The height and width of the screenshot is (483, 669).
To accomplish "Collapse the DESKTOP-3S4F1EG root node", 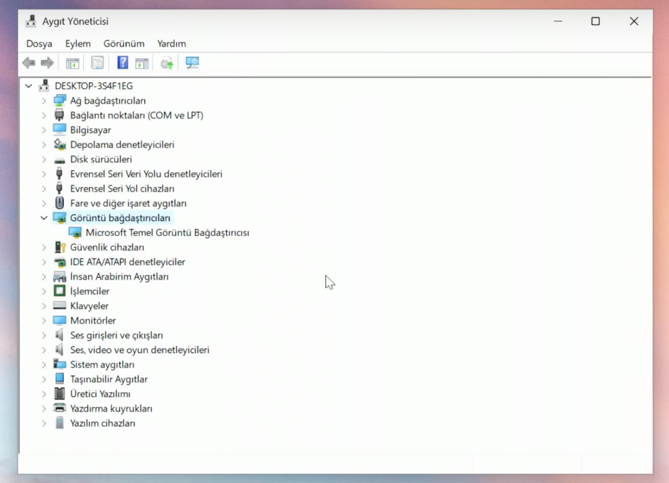I will tap(29, 86).
